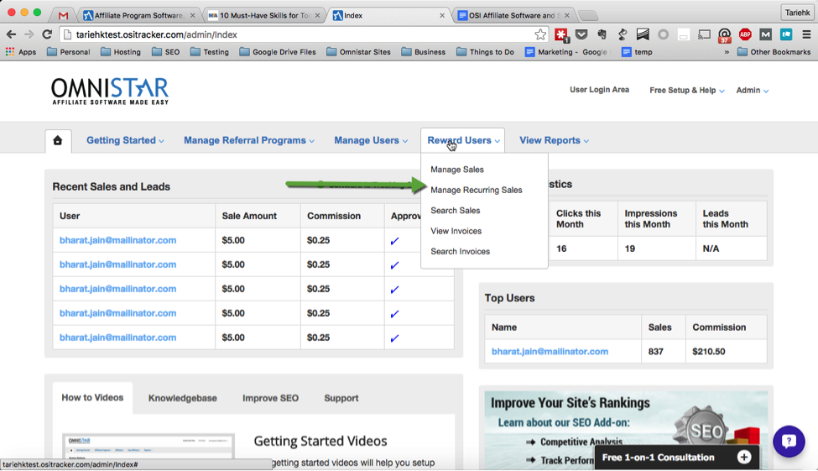
Task: Open the User Login Area link
Action: [x=599, y=90]
